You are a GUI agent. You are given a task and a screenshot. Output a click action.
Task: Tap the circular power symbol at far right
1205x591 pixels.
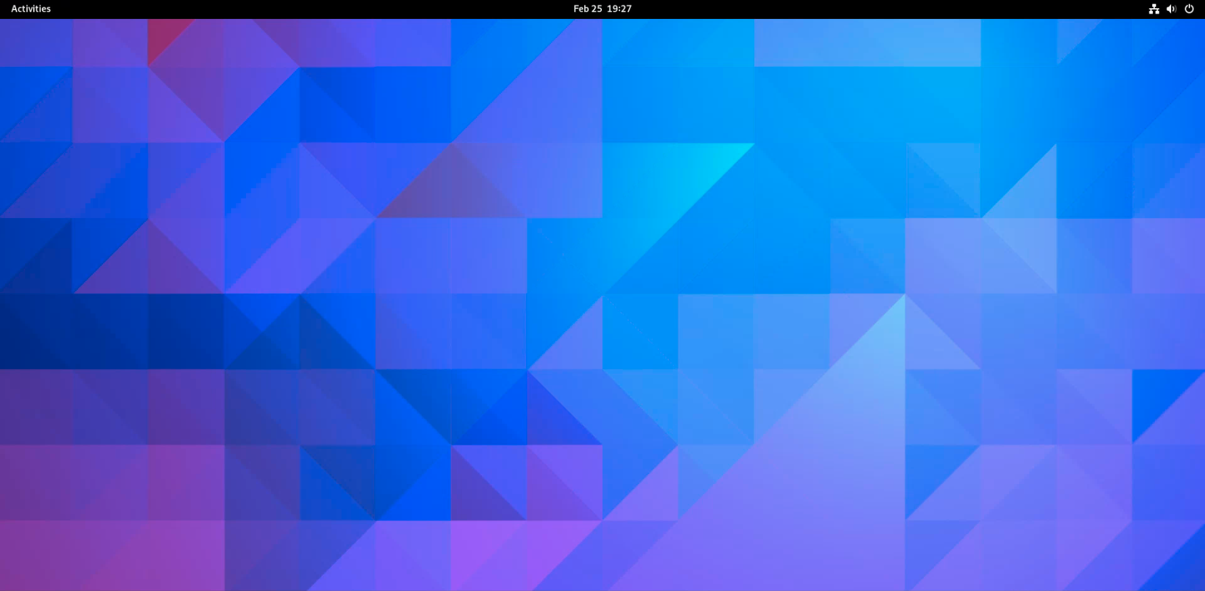click(x=1189, y=9)
